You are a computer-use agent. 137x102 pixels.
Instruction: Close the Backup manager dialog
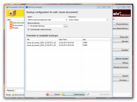pos(109,7)
